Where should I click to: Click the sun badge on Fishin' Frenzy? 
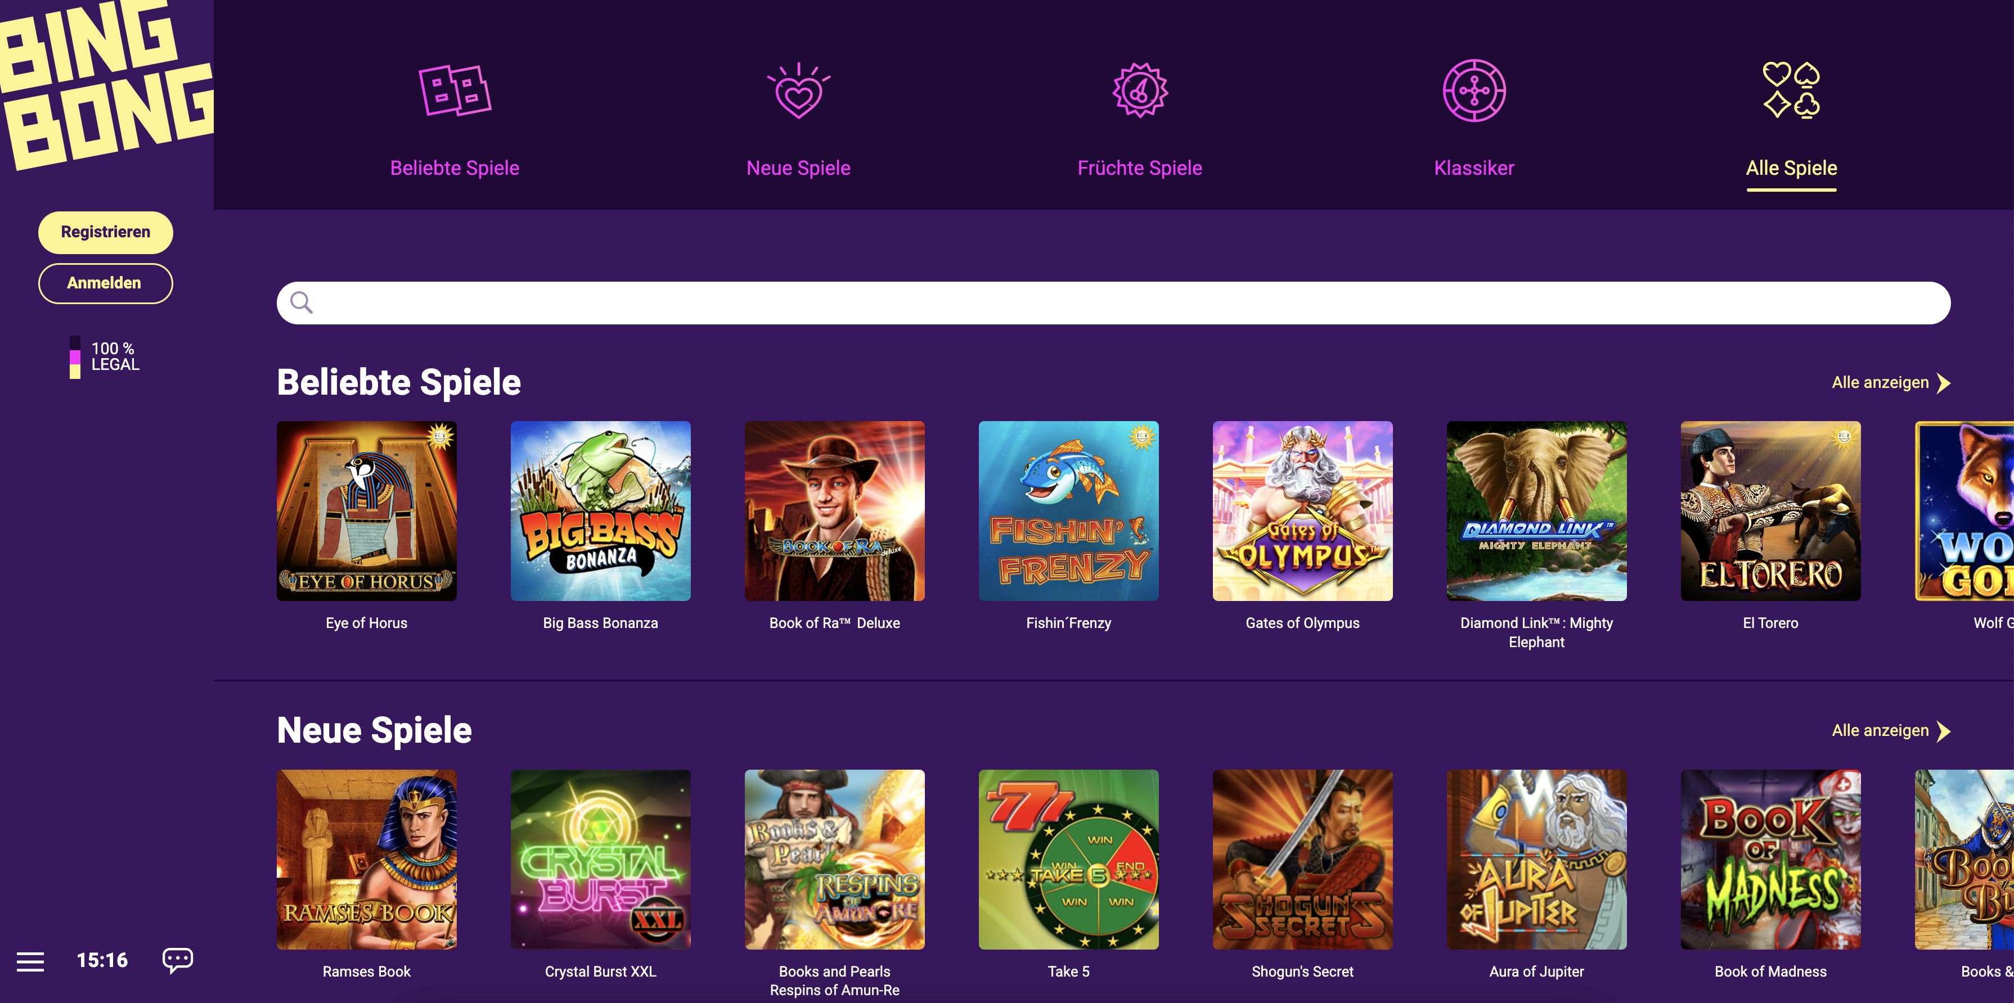(x=1142, y=436)
